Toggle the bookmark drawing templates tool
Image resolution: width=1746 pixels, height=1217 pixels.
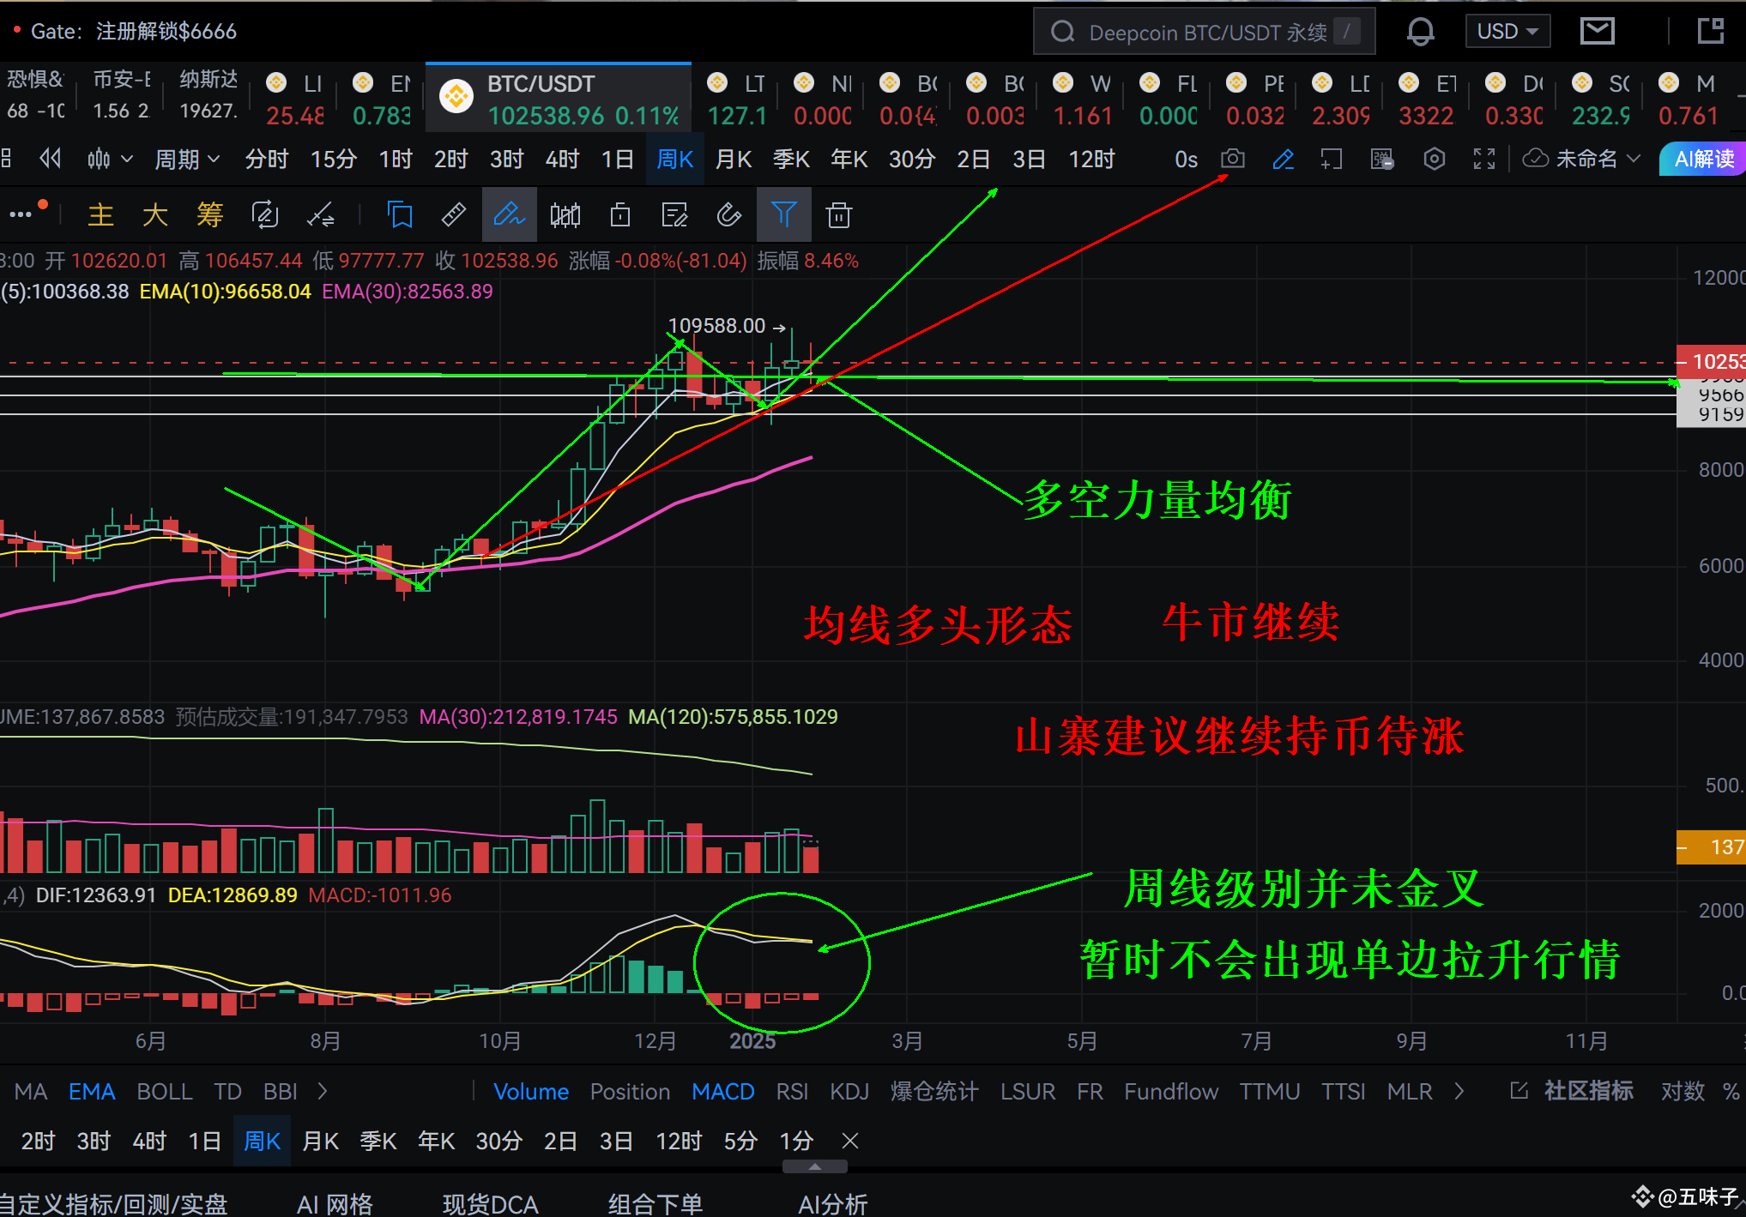(x=400, y=214)
